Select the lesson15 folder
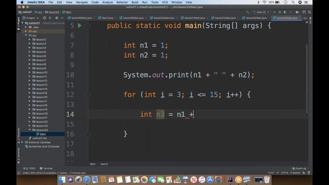Viewport: 329px width, 185px height. pos(41,93)
